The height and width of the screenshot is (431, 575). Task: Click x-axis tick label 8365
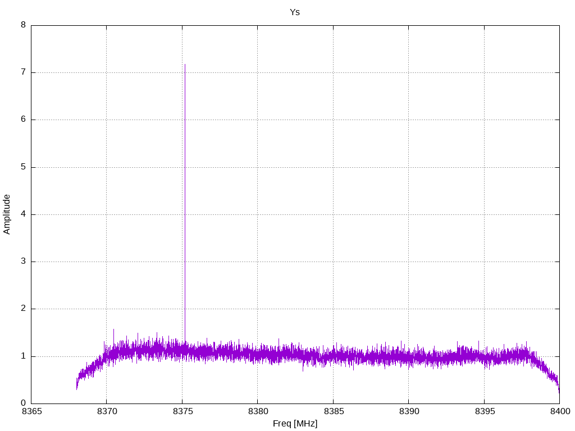tap(31, 411)
